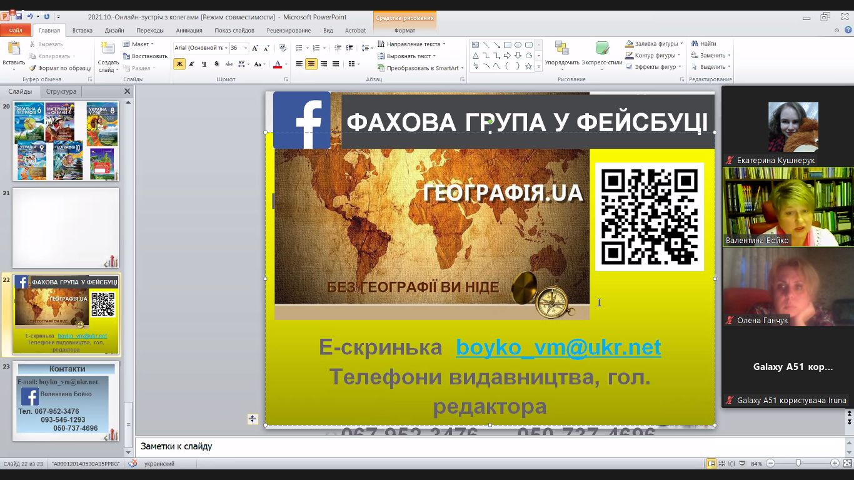Decrease font size with shrink A icon

267,47
